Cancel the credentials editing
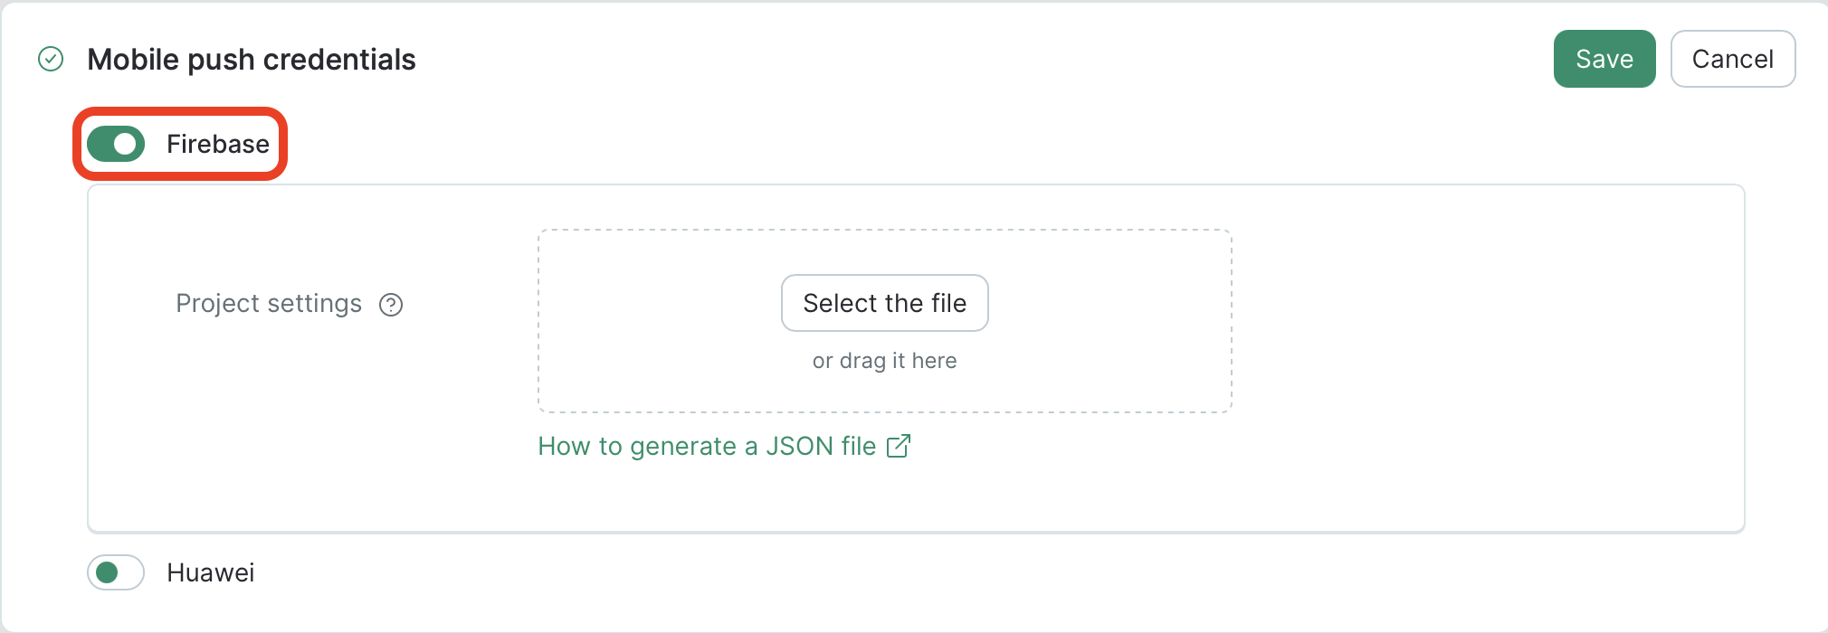This screenshot has height=633, width=1828. [x=1733, y=59]
